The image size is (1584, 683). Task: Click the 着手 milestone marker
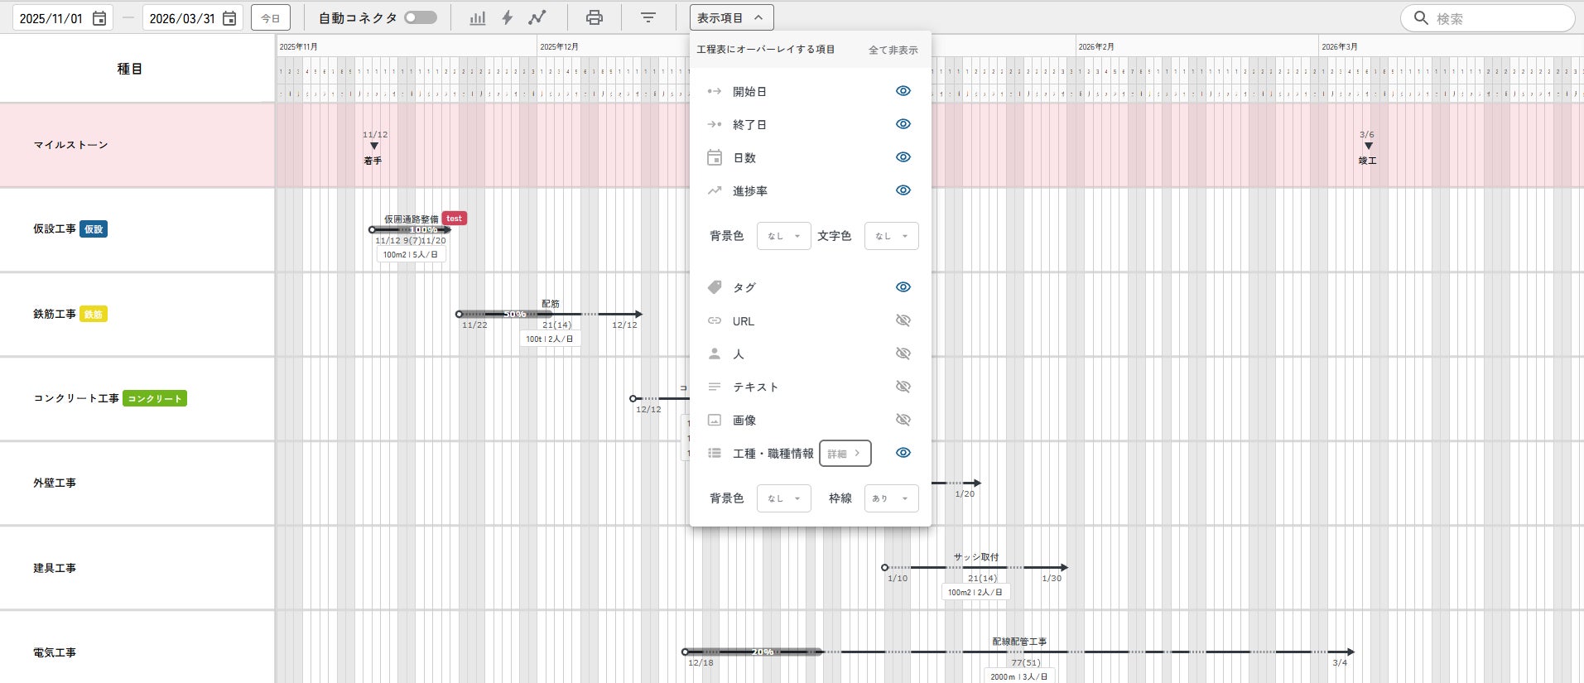[373, 147]
